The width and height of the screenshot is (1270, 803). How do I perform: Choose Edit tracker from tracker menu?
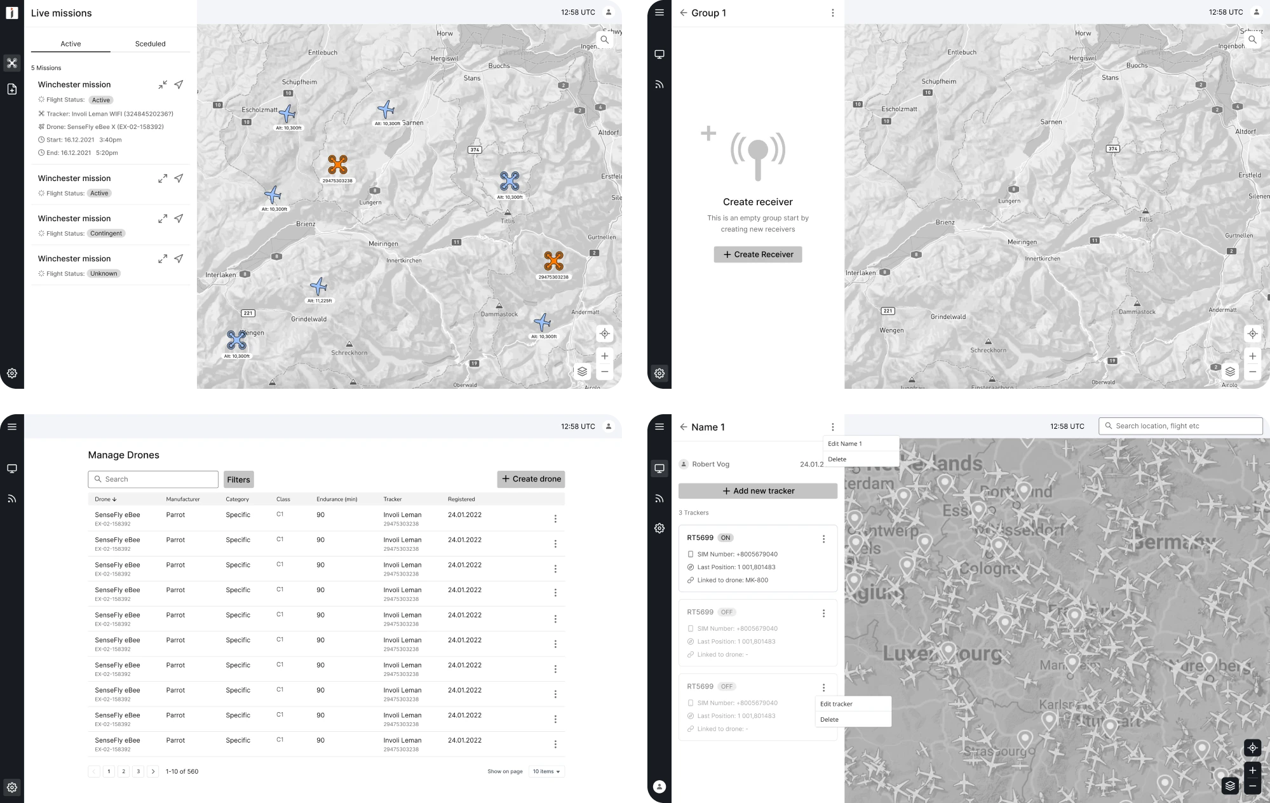click(836, 704)
